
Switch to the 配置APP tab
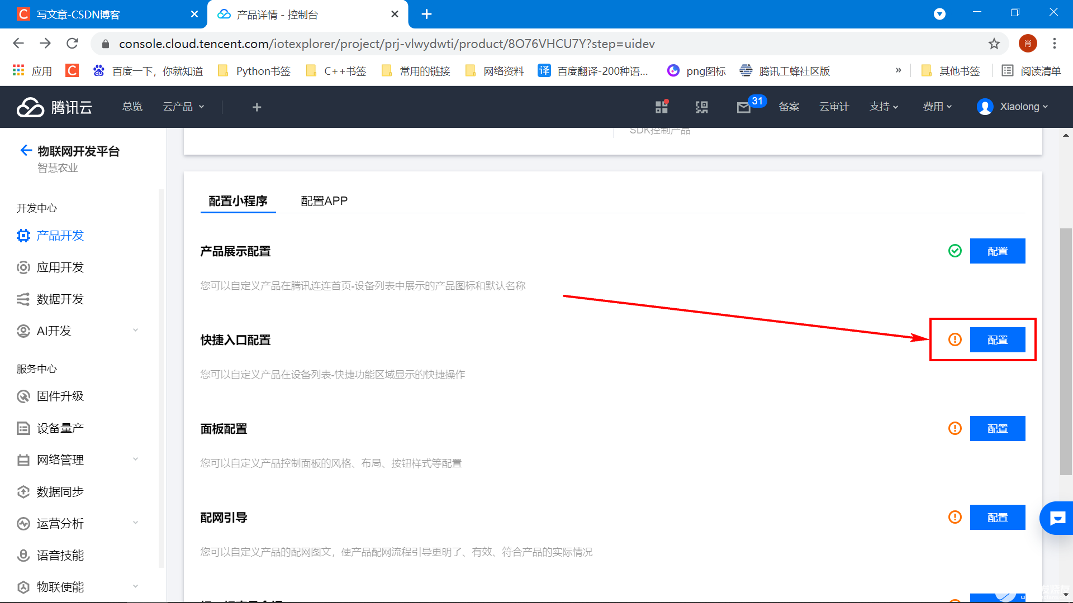324,201
